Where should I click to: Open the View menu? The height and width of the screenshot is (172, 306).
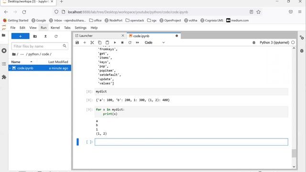[33, 28]
